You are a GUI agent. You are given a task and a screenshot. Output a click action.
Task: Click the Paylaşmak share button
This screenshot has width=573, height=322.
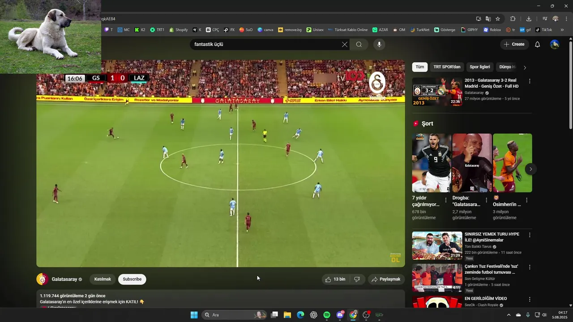click(x=386, y=279)
